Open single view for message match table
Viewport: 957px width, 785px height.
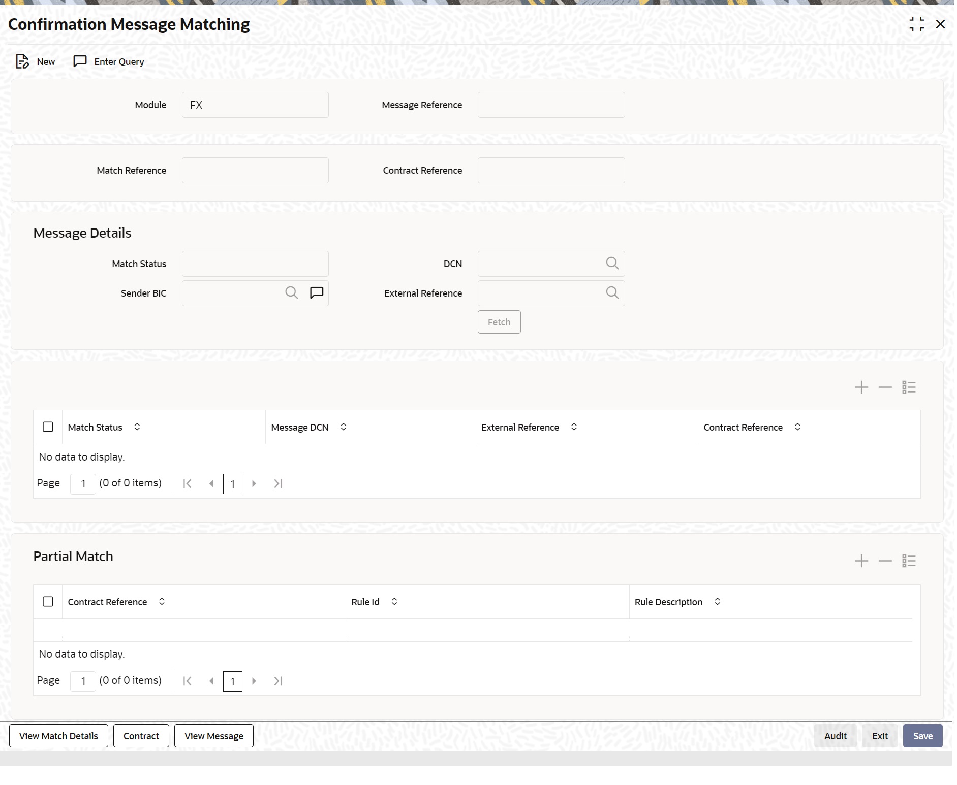909,387
